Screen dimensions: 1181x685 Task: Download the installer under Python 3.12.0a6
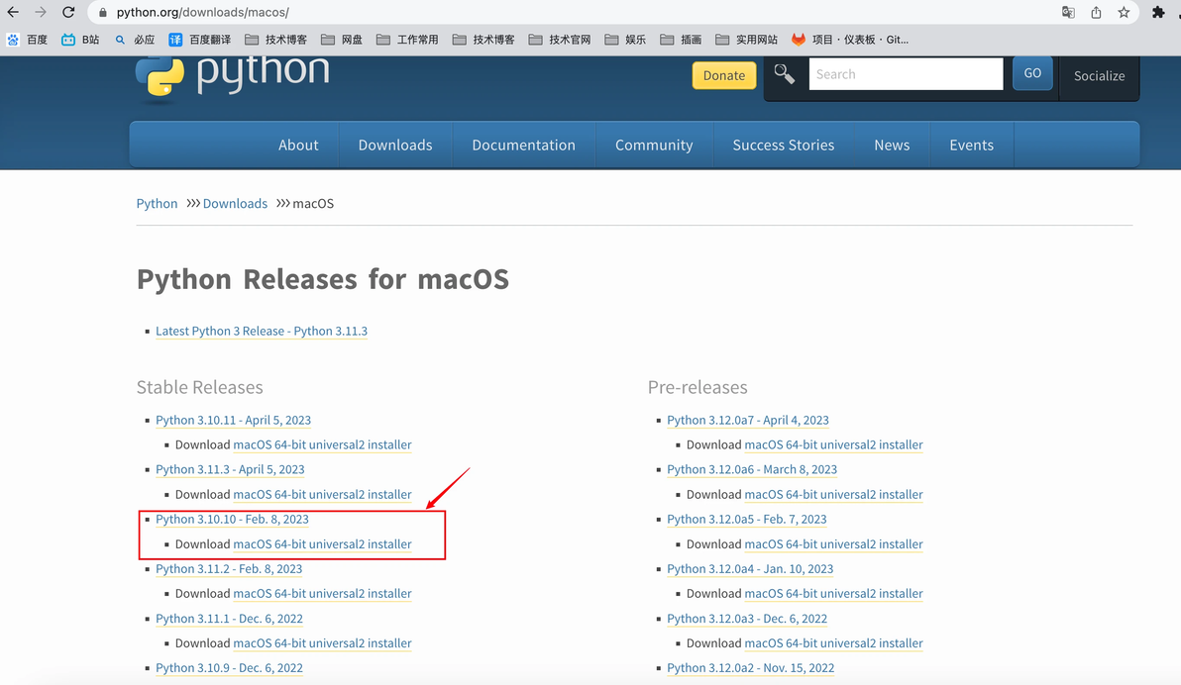[x=834, y=495]
